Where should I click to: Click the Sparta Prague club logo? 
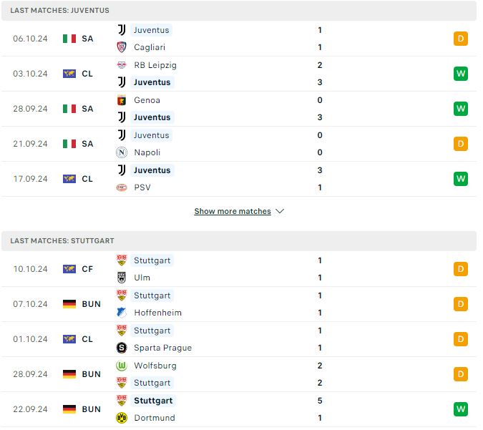click(x=122, y=348)
